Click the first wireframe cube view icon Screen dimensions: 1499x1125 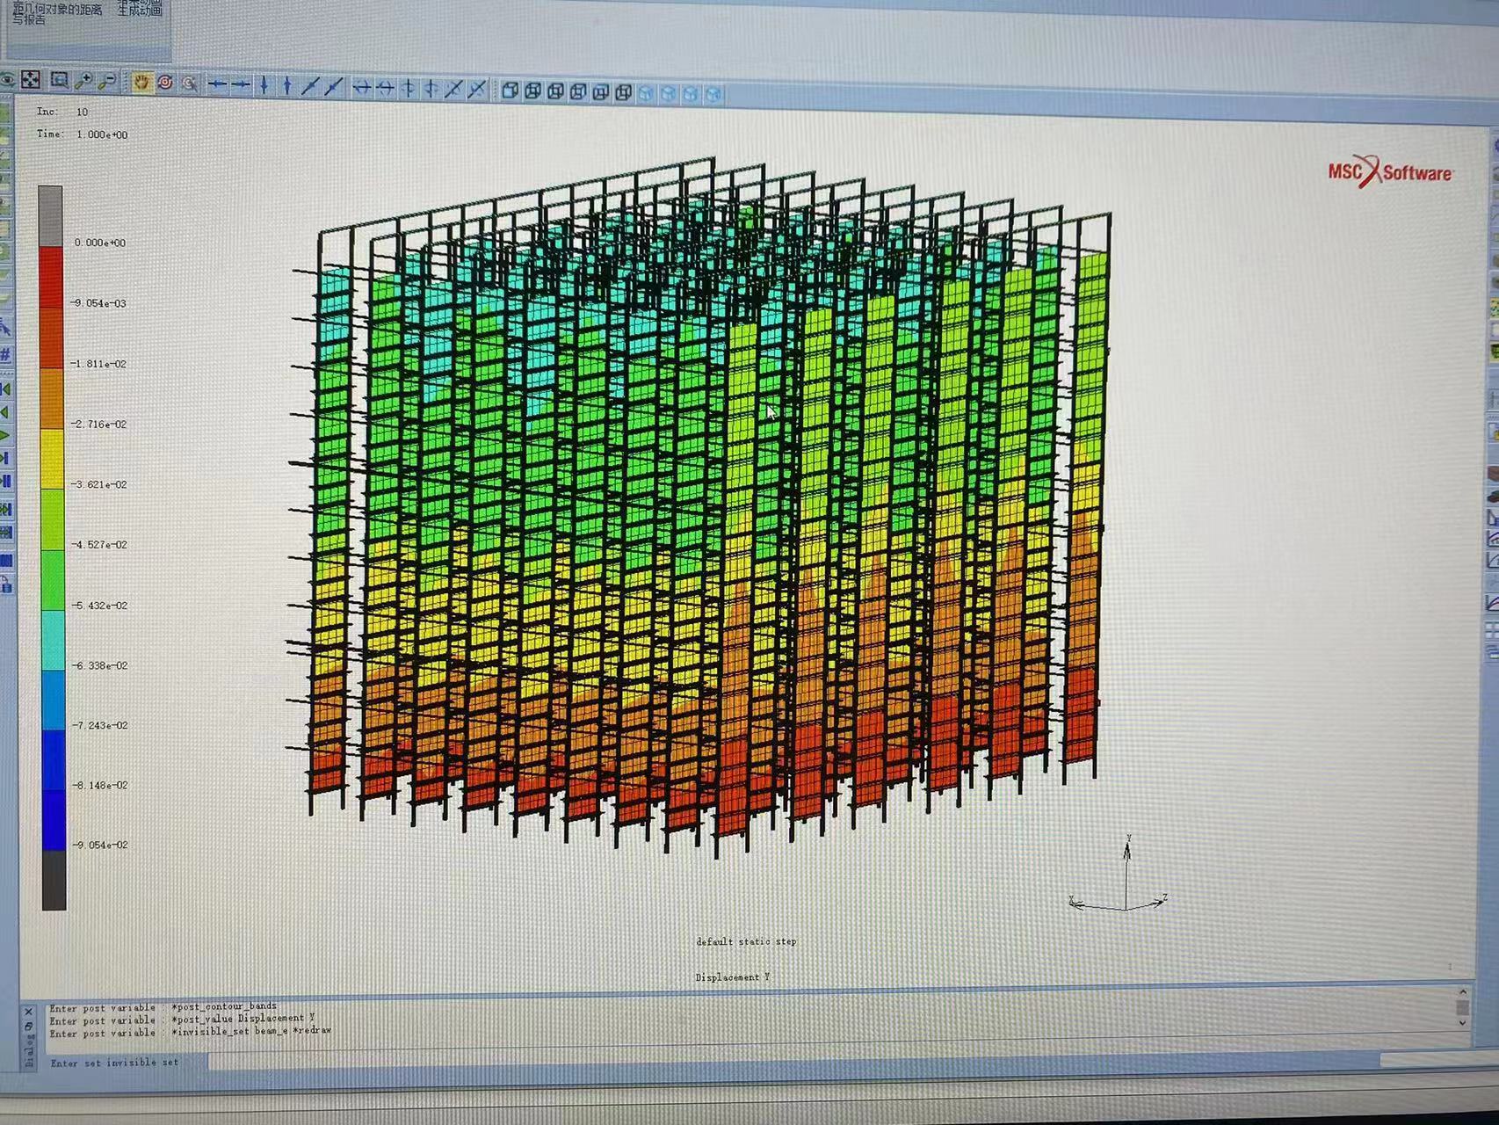[511, 91]
